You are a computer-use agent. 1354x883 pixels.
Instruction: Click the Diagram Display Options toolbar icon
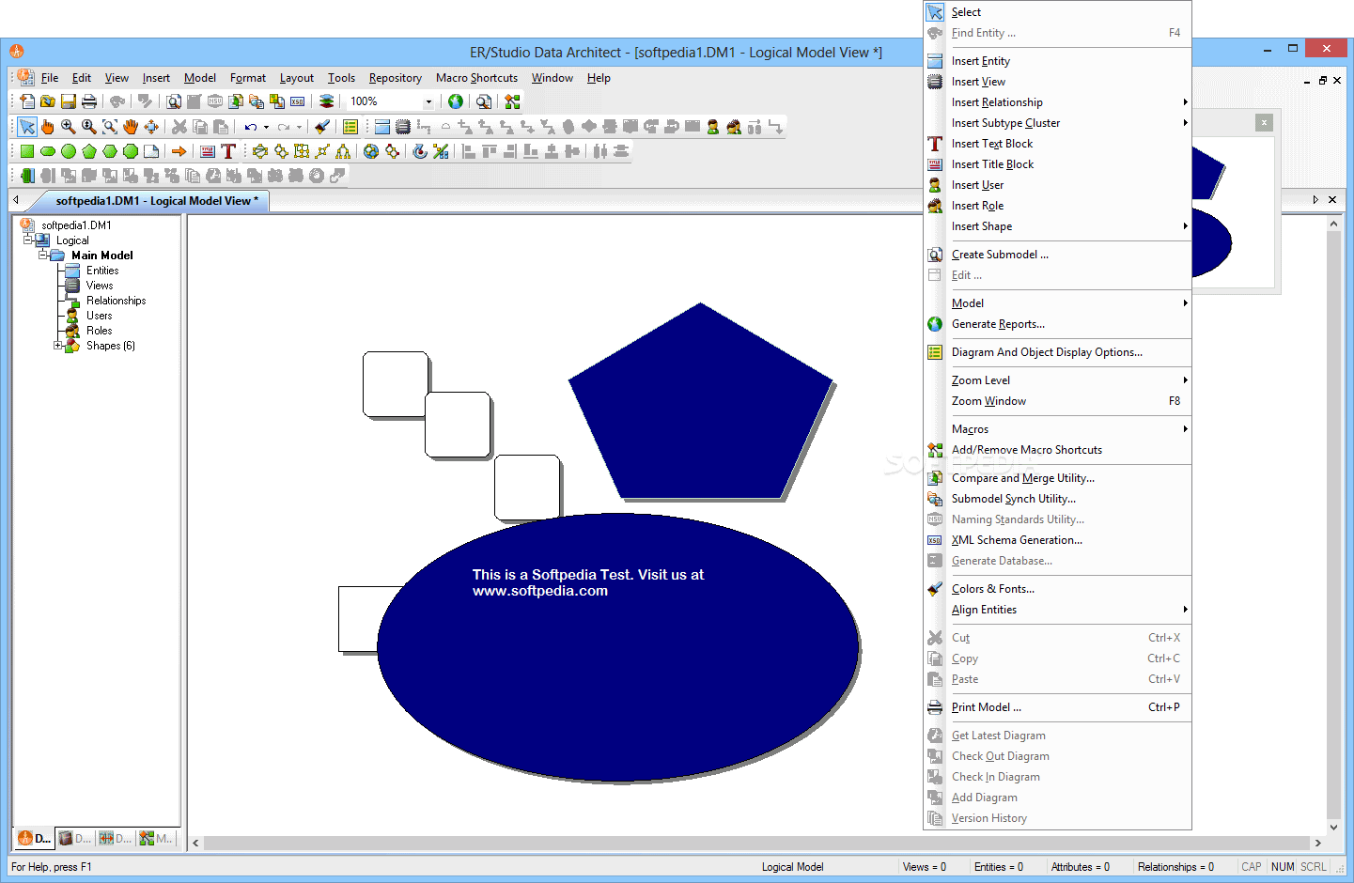(350, 126)
